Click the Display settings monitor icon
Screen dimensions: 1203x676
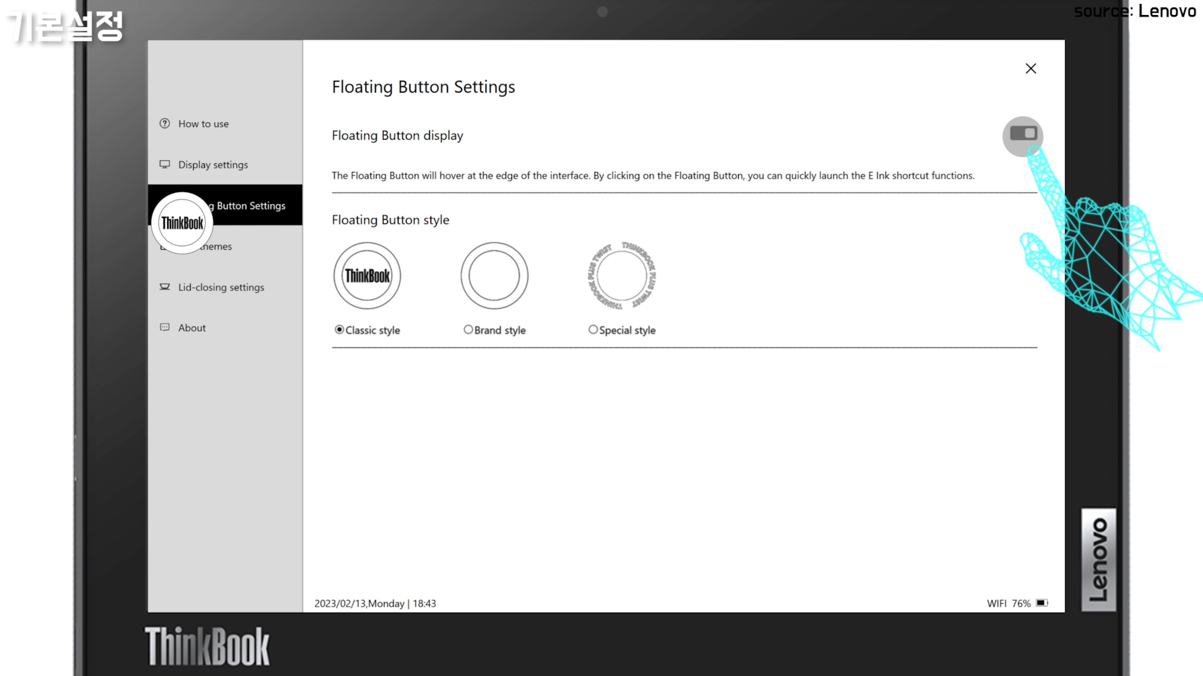tap(165, 164)
